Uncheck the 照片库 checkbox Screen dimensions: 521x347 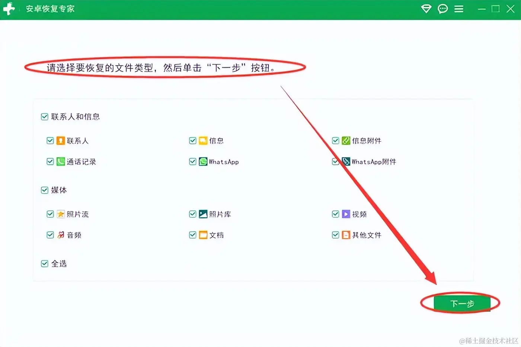pos(193,214)
